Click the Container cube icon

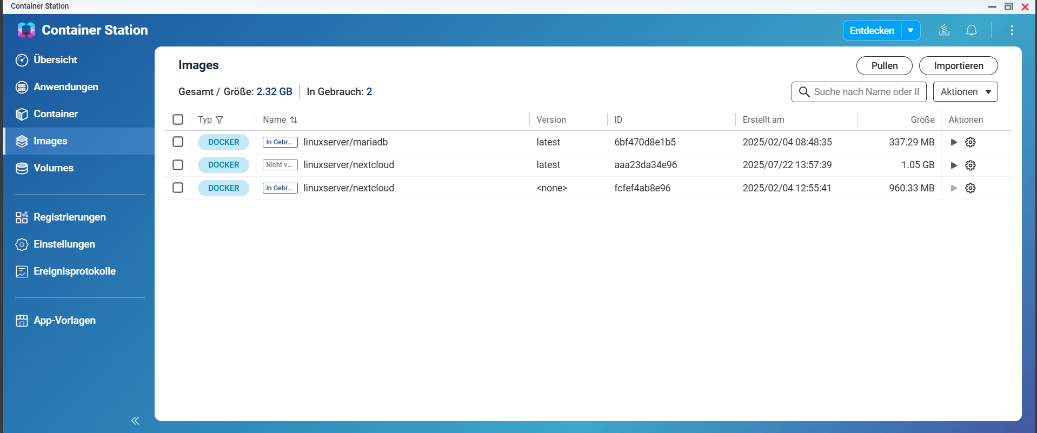coord(22,114)
